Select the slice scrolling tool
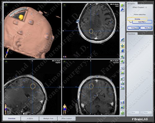This screenshot has width=155, height=123. point(122,40)
